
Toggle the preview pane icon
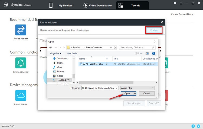(147, 54)
